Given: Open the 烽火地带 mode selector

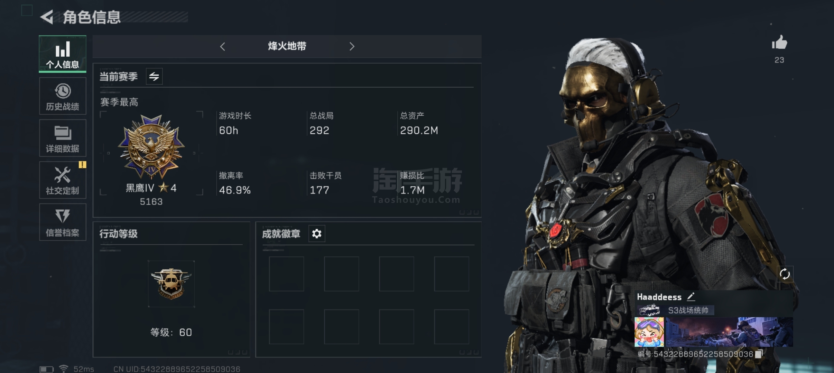Looking at the screenshot, I should 287,46.
